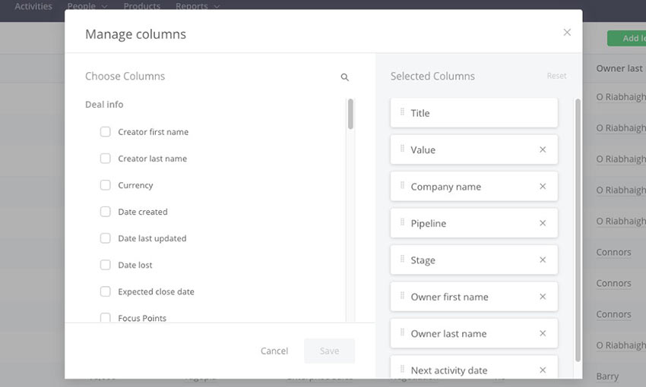The image size is (646, 387).
Task: Remove the Owner first name column
Action: (543, 297)
